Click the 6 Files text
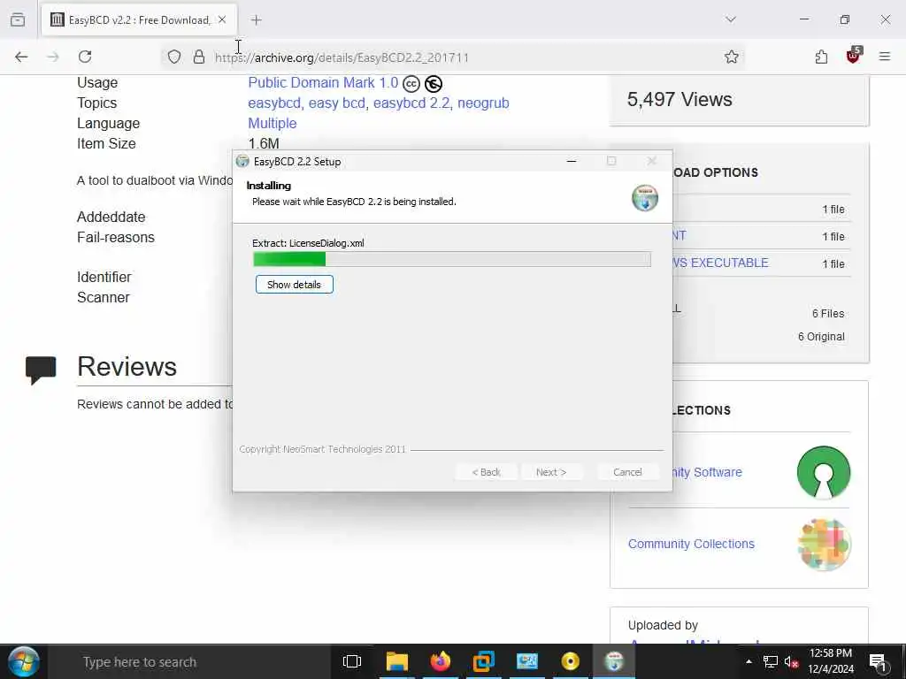 tap(828, 314)
